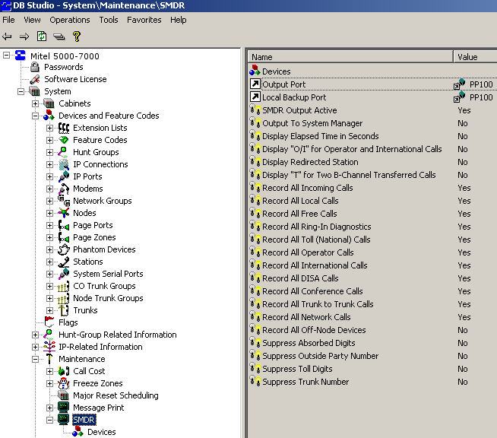The image size is (497, 438).
Task: Expand the Cabinets tree node
Action: [x=35, y=103]
